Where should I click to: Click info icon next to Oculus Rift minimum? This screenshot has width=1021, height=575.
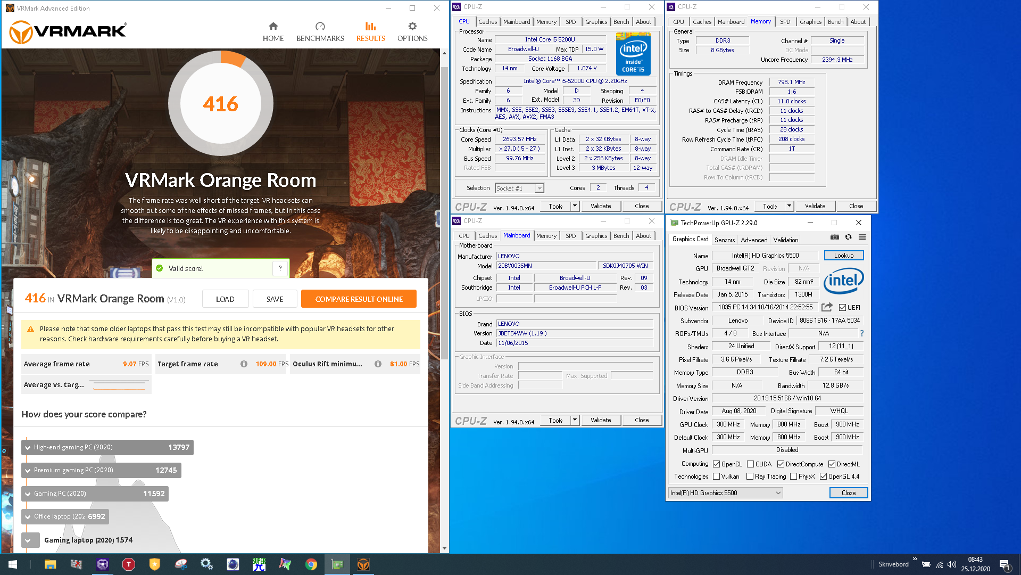tap(378, 364)
